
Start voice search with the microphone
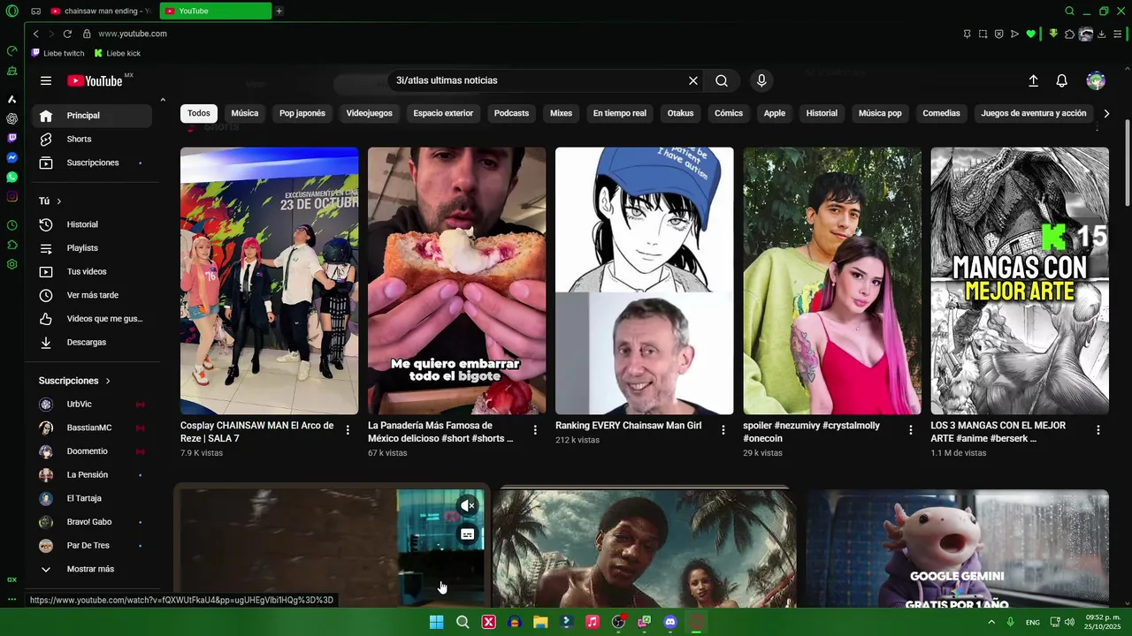[761, 80]
